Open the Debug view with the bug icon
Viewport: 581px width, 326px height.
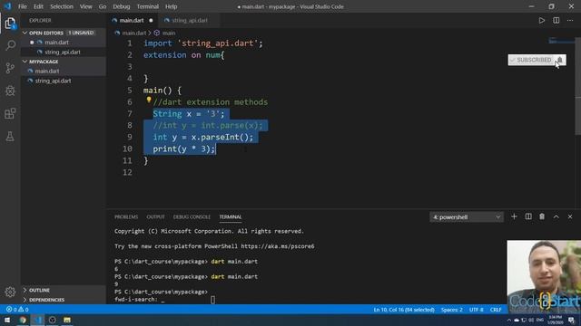click(x=10, y=91)
